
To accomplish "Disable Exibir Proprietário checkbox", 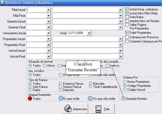I will (127, 32).
